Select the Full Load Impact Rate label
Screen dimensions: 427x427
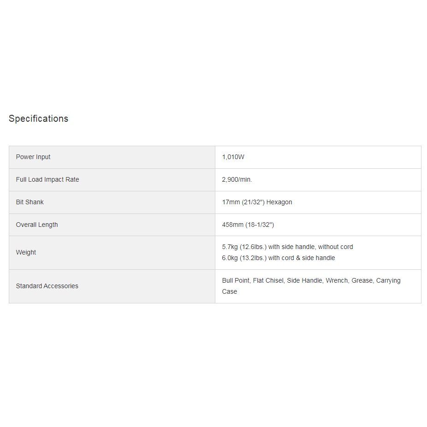point(47,179)
